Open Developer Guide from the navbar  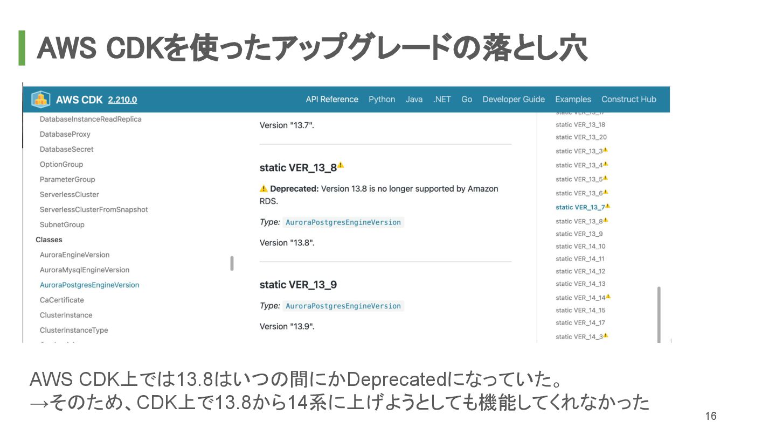click(514, 99)
